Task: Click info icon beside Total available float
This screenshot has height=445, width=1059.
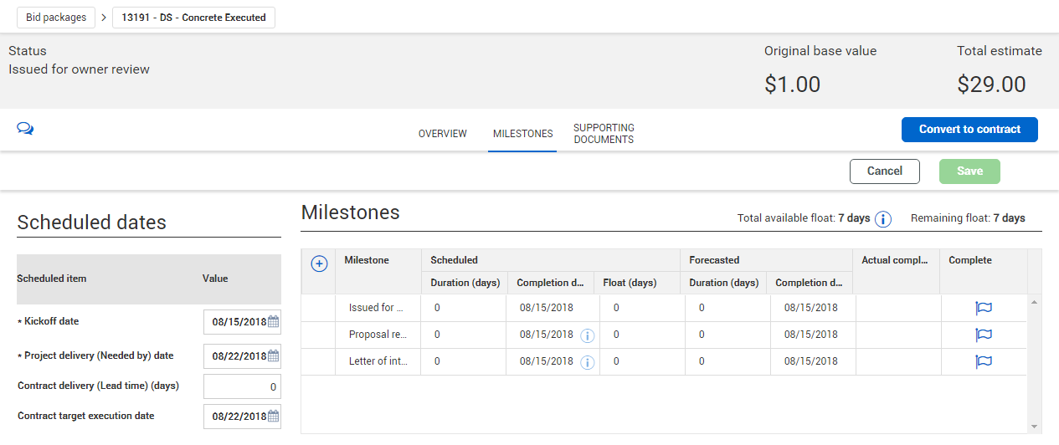Action: point(883,219)
